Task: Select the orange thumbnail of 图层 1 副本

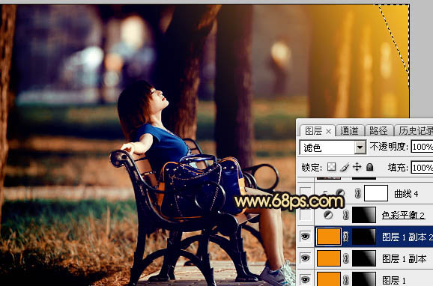Action: 329,258
